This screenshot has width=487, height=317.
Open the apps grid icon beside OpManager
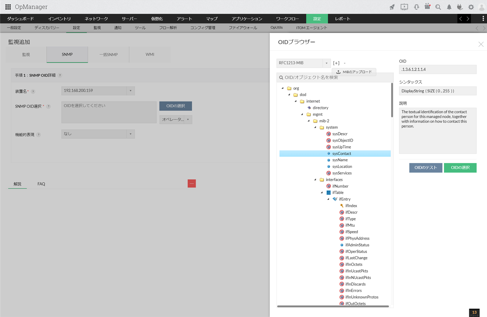[8, 7]
